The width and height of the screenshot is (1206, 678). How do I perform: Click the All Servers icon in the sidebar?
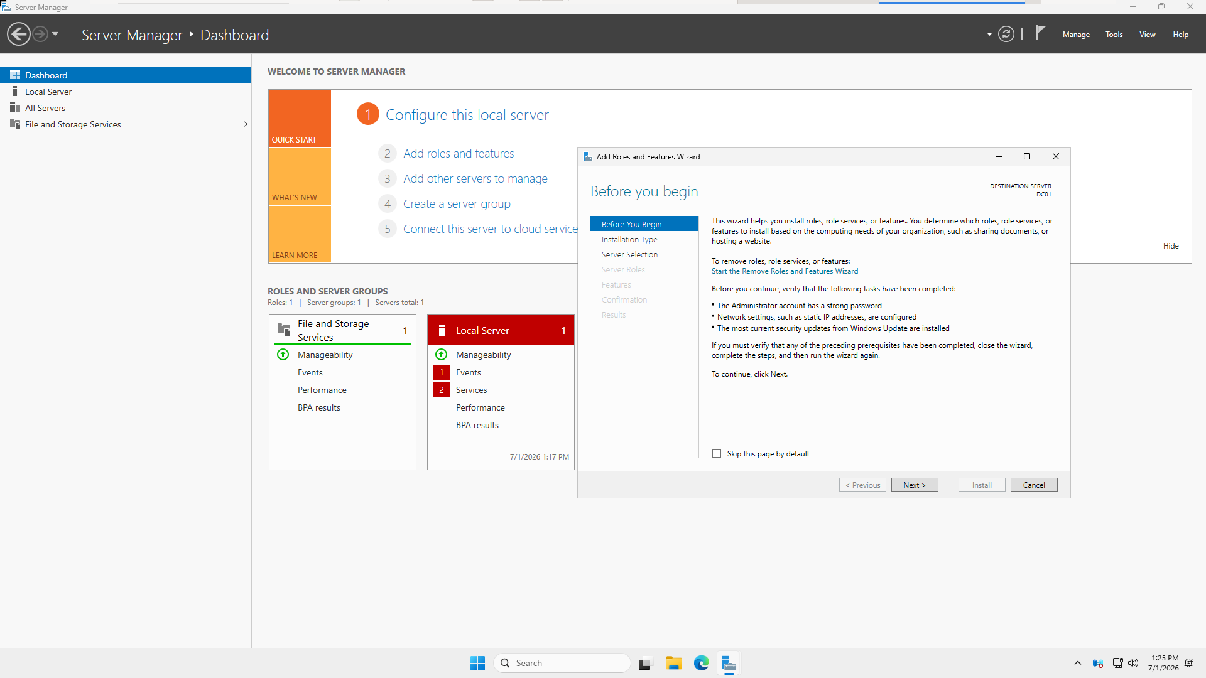[x=15, y=108]
